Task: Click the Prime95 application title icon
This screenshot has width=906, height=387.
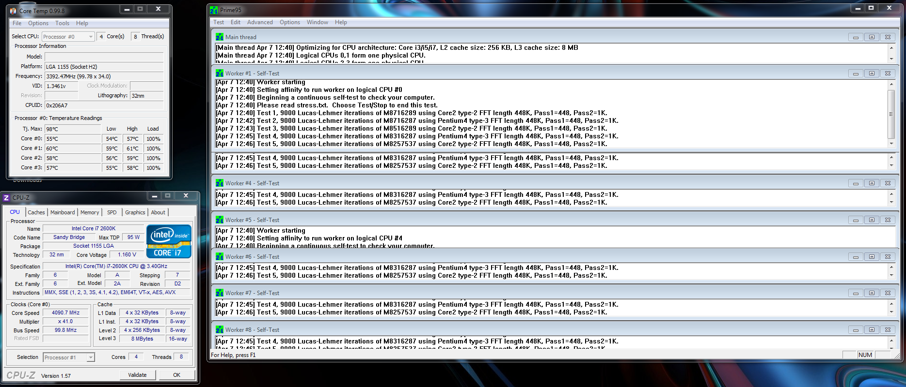Action: pyautogui.click(x=214, y=10)
